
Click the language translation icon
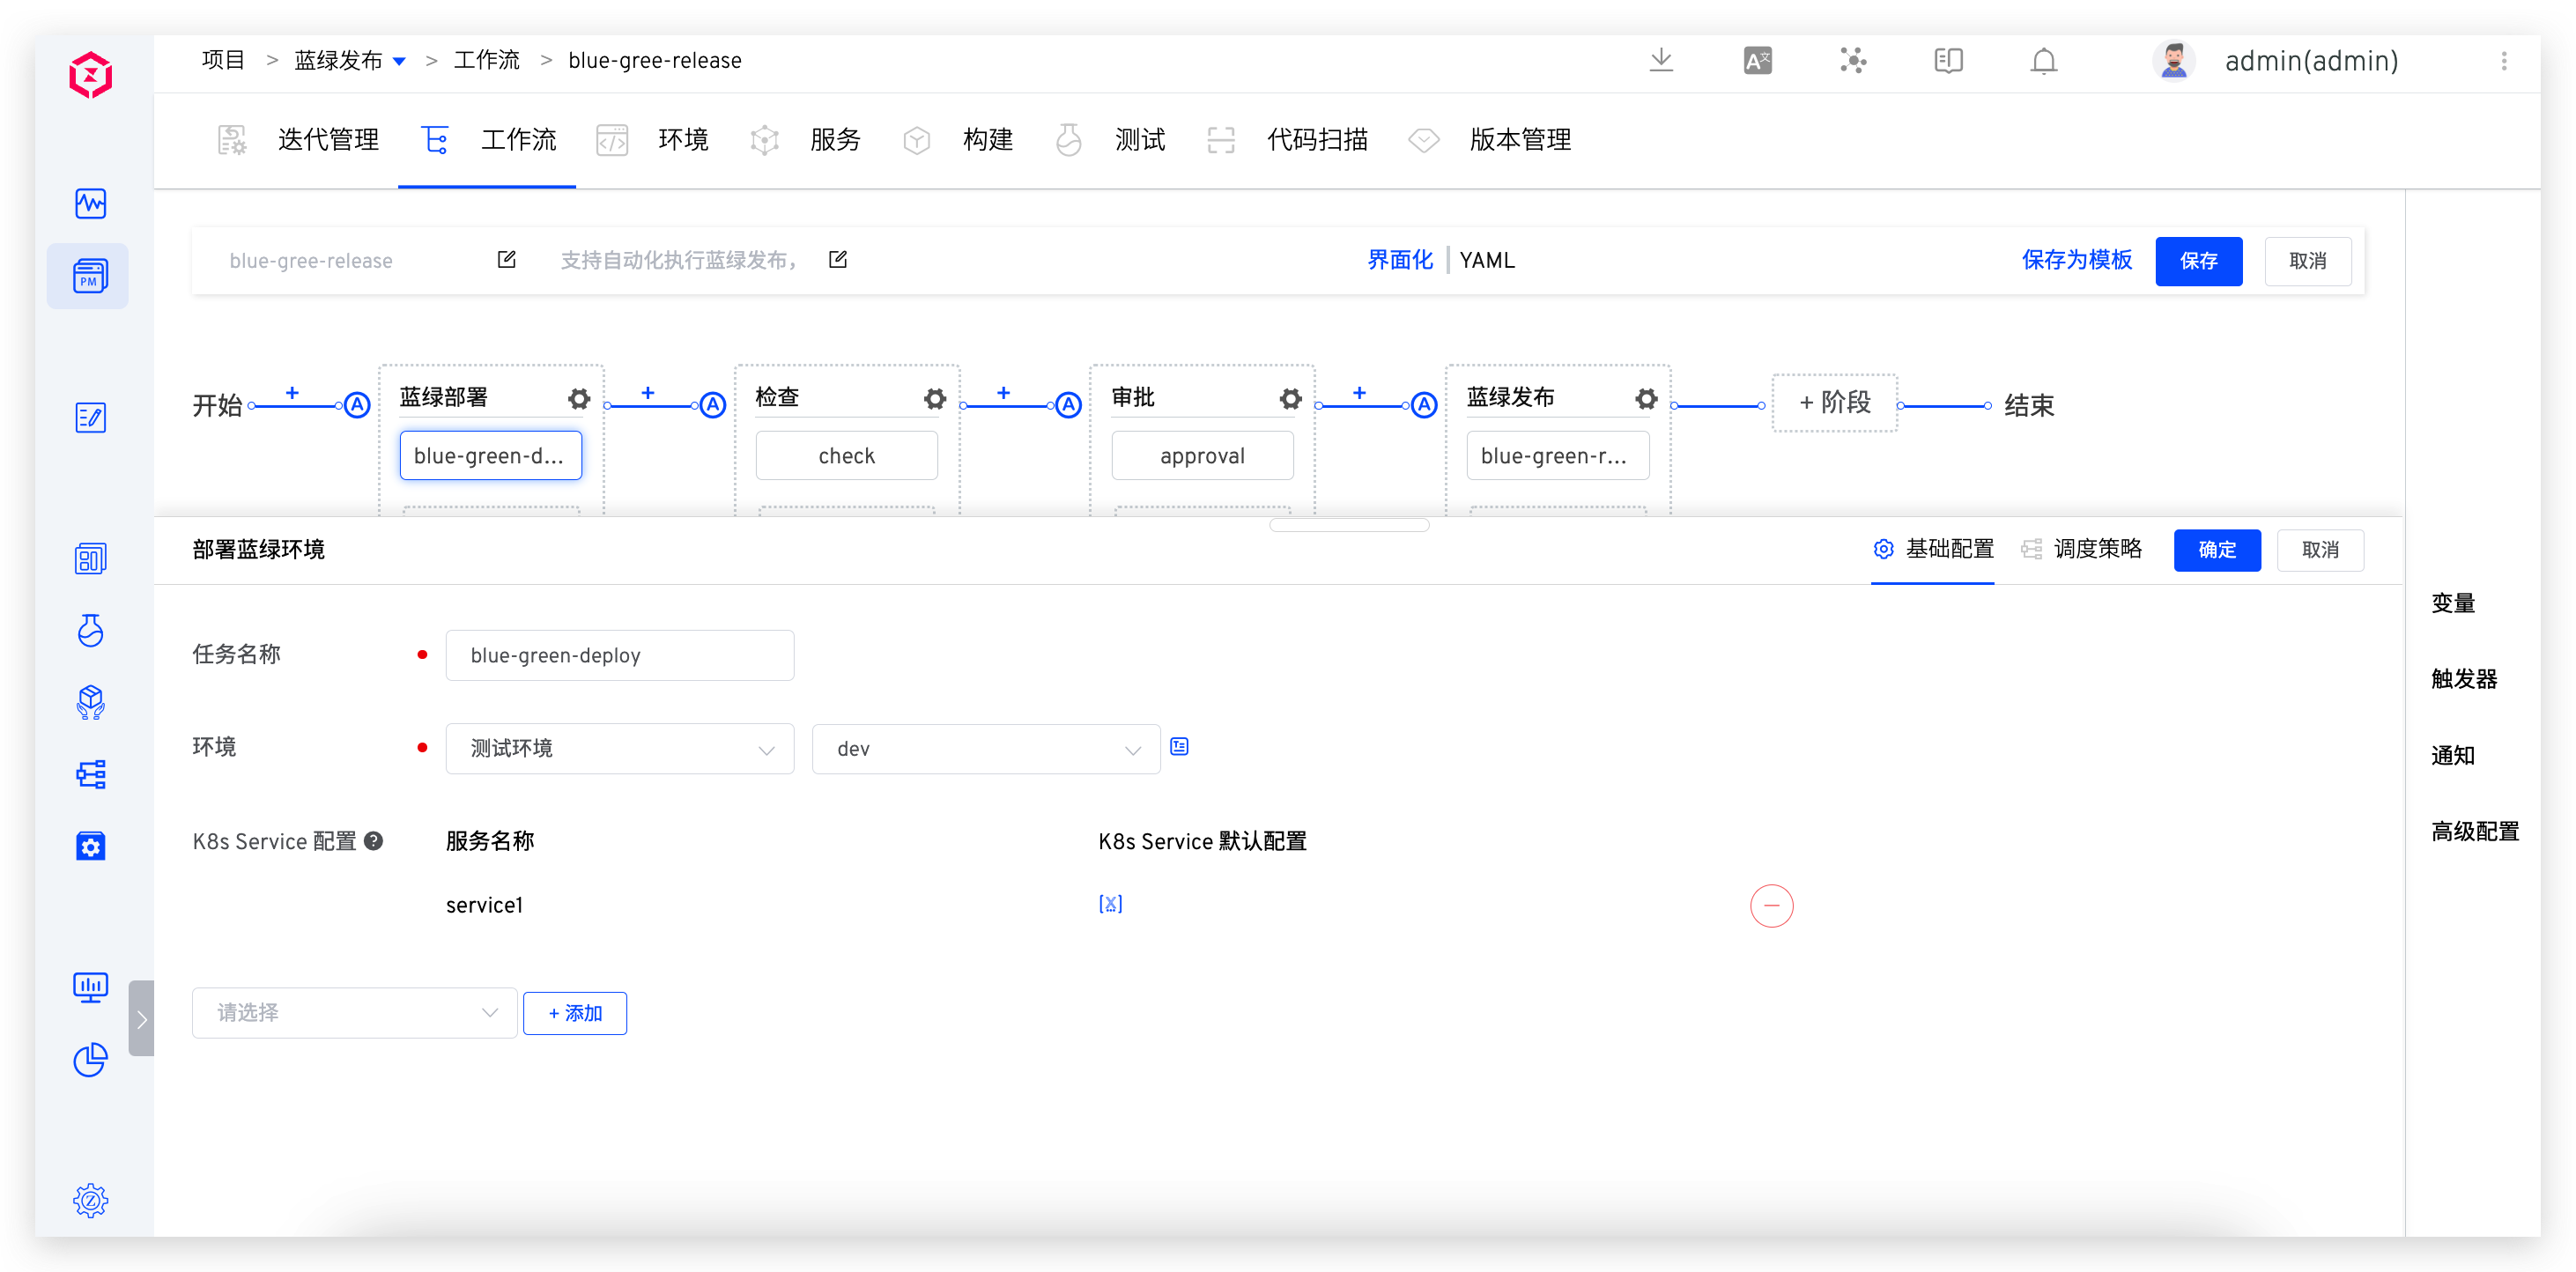tap(1757, 61)
